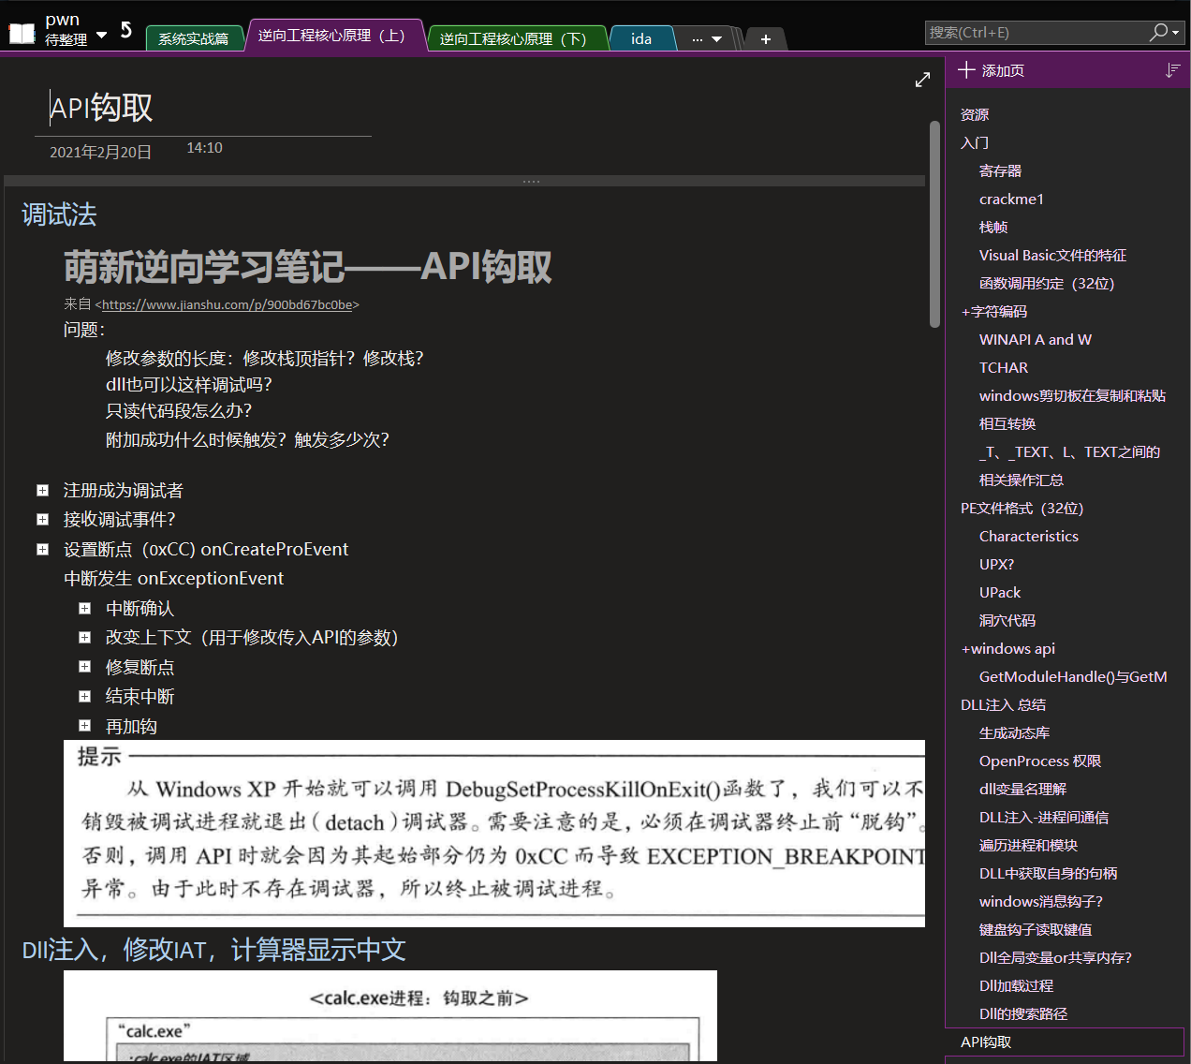1191x1064 pixels.
Task: Switch to the ida section tab
Action: (x=641, y=38)
